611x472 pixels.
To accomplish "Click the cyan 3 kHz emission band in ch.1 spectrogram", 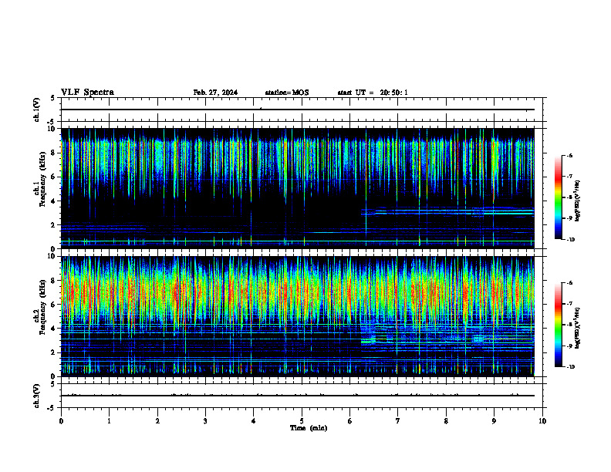I will (448, 212).
